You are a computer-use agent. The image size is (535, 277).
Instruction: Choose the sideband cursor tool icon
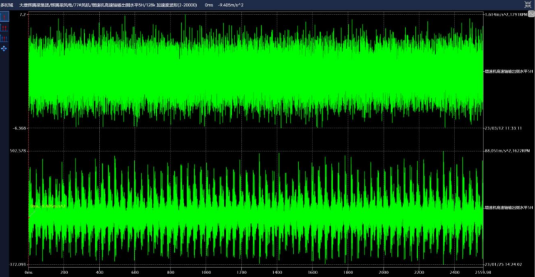4,38
